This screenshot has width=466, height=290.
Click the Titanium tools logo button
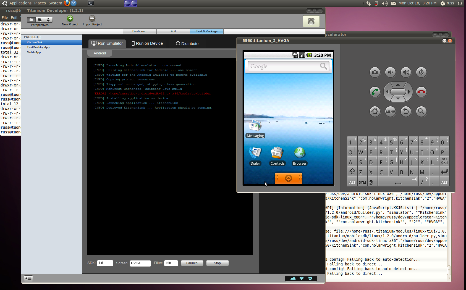pyautogui.click(x=311, y=21)
